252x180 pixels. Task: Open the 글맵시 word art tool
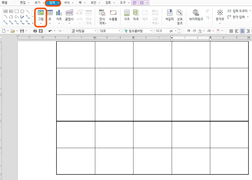pyautogui.click(x=69, y=15)
